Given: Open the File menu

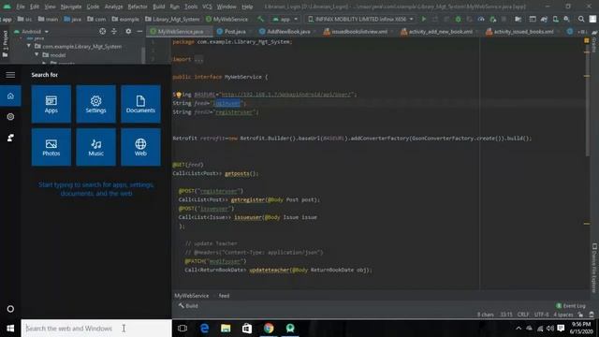Looking at the screenshot, I should coord(21,7).
